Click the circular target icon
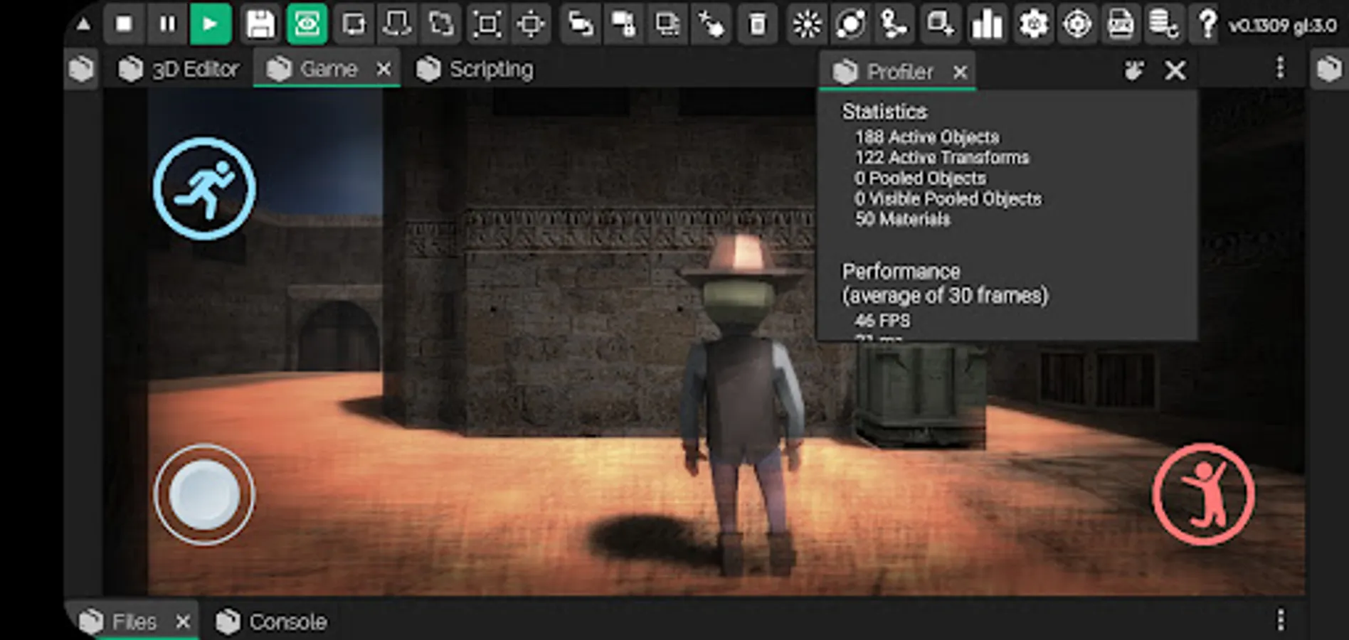The height and width of the screenshot is (640, 1349). click(1077, 24)
